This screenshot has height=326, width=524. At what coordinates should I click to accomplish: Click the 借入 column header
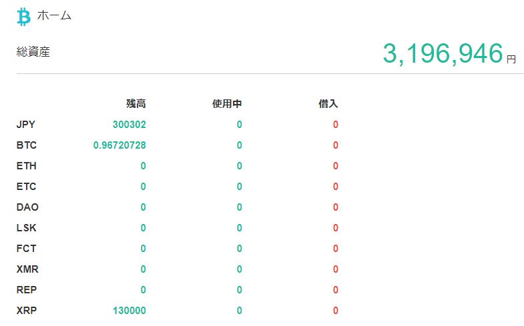click(328, 103)
